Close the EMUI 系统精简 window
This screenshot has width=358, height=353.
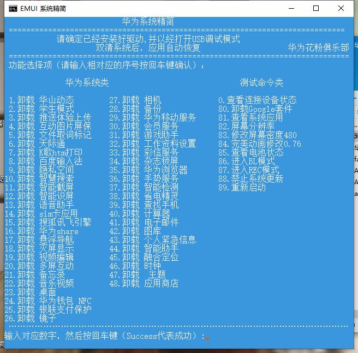[341, 8]
